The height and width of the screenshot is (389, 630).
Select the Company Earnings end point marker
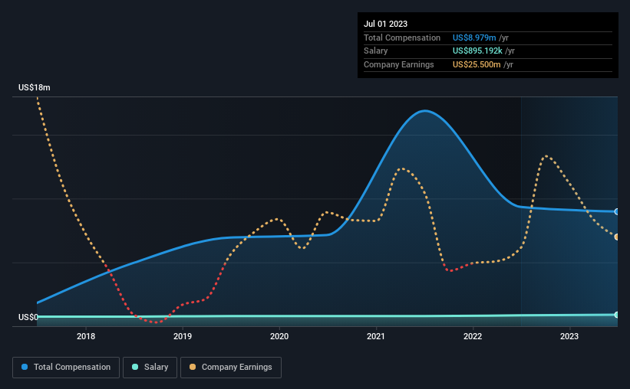(617, 237)
